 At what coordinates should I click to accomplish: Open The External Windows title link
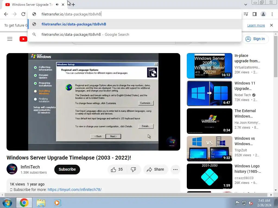(245, 113)
